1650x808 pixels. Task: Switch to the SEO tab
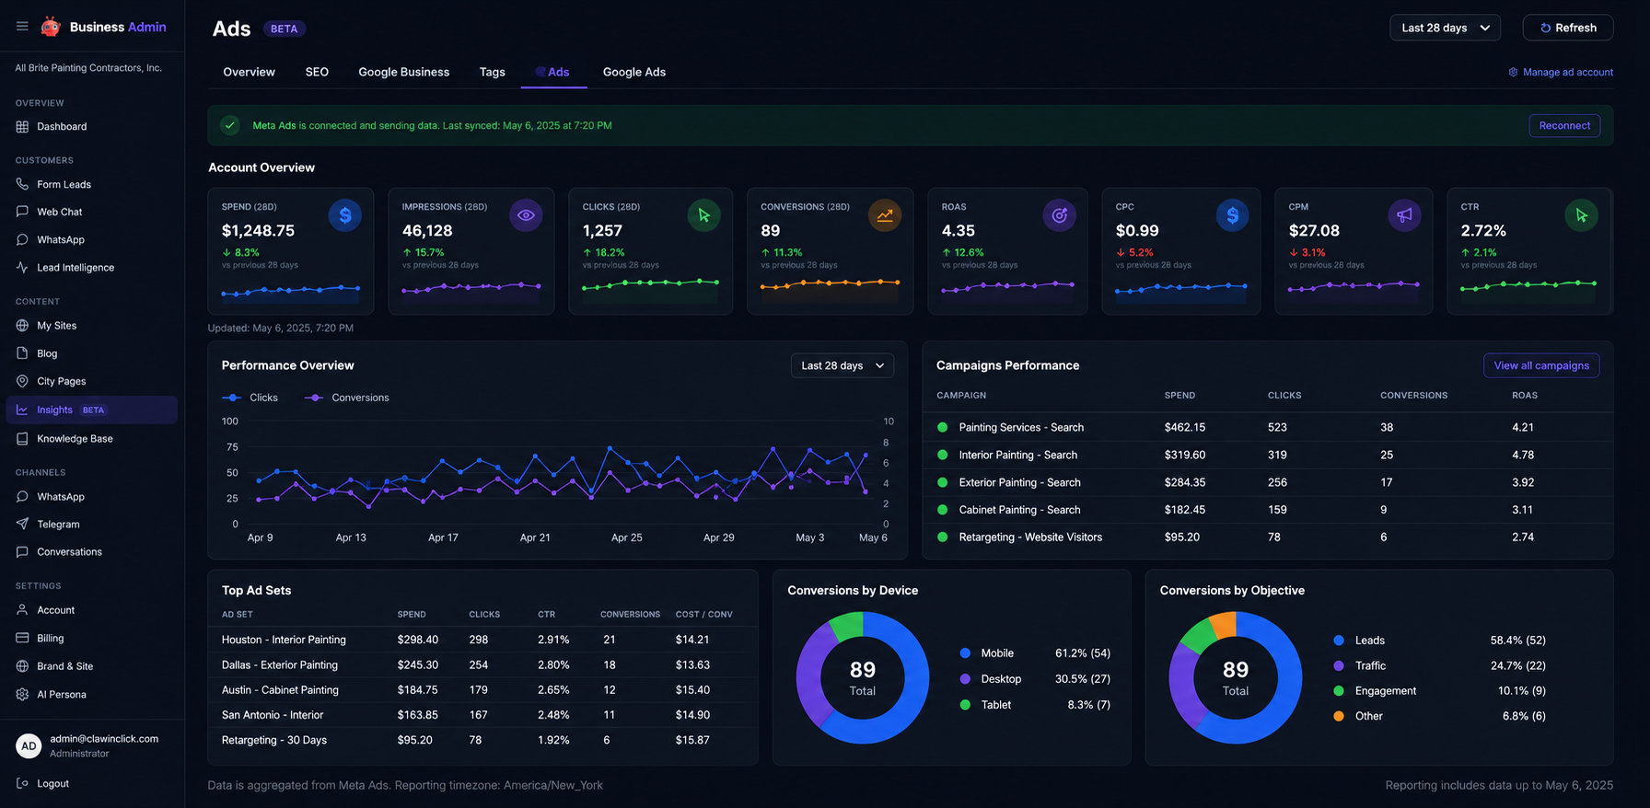click(317, 72)
